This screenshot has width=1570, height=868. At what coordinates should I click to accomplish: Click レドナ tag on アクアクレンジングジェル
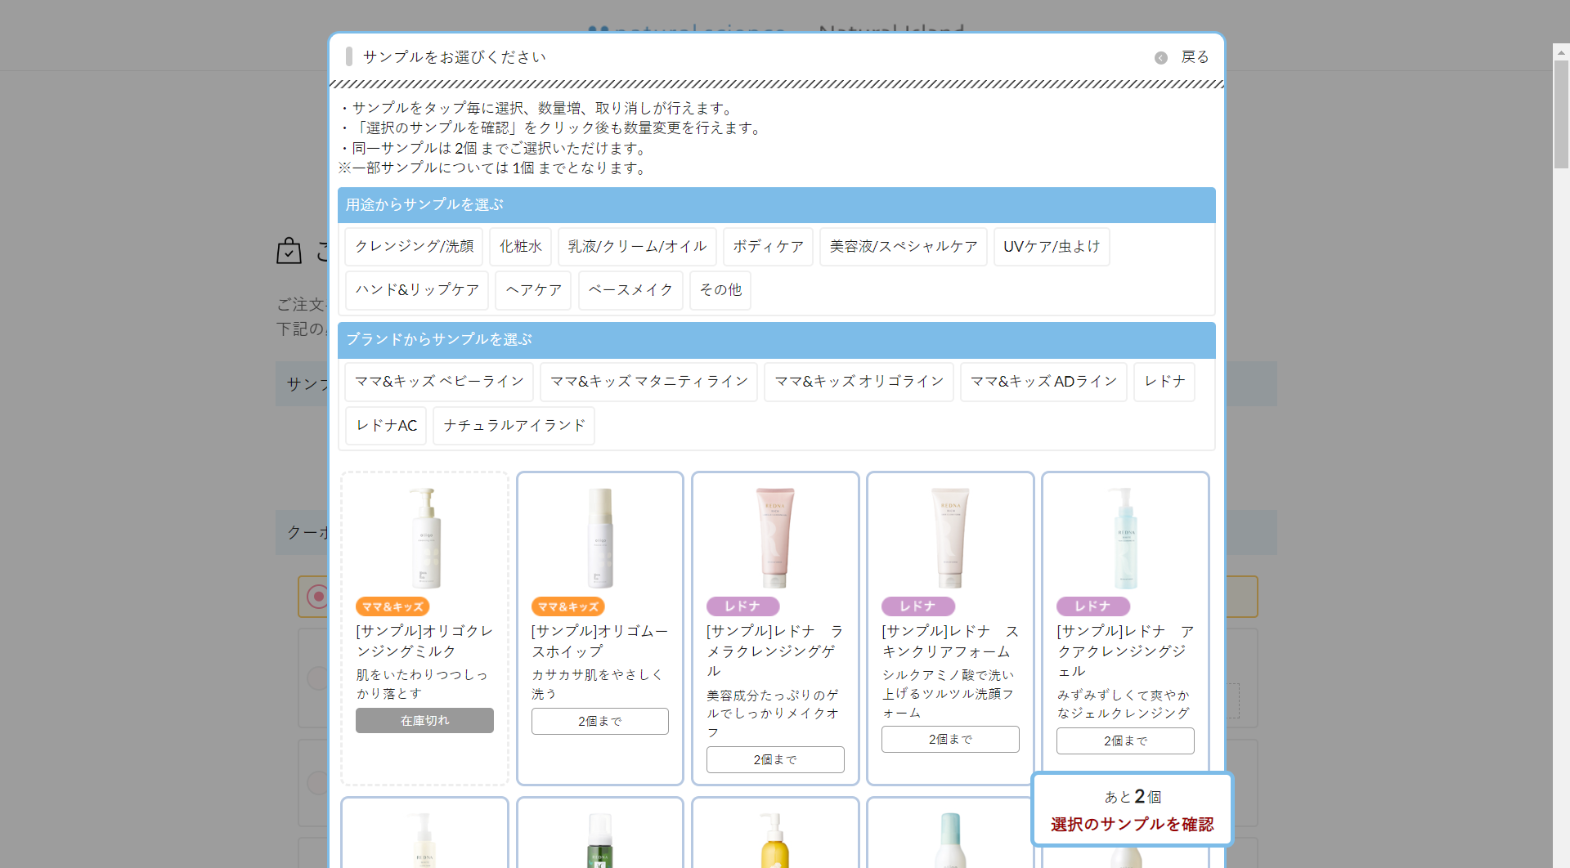coord(1092,606)
